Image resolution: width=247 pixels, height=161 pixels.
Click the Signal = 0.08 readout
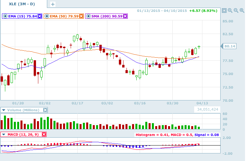click(x=207, y=135)
